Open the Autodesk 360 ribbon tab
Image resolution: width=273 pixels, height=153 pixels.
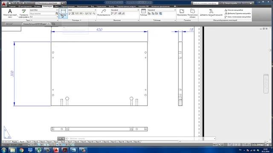point(144,6)
